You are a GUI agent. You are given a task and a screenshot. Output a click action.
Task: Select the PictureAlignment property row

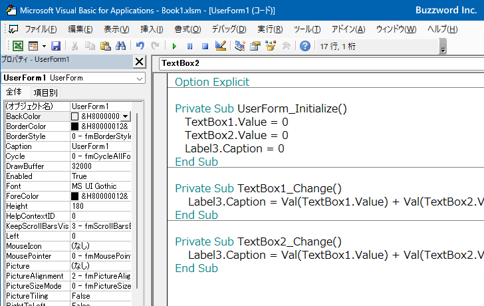pyautogui.click(x=68, y=276)
